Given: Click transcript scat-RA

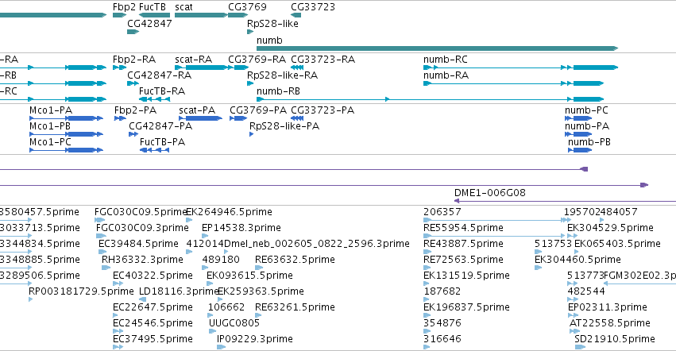Looking at the screenshot, I should (201, 67).
